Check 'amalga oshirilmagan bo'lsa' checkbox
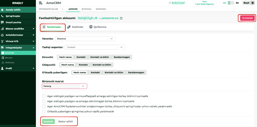The image size is (257, 127). click(x=44, y=101)
